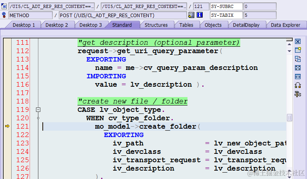Image resolution: width=307 pixels, height=179 pixels.
Task: Click lv_devclass value on line 124
Action: [x=238, y=151]
